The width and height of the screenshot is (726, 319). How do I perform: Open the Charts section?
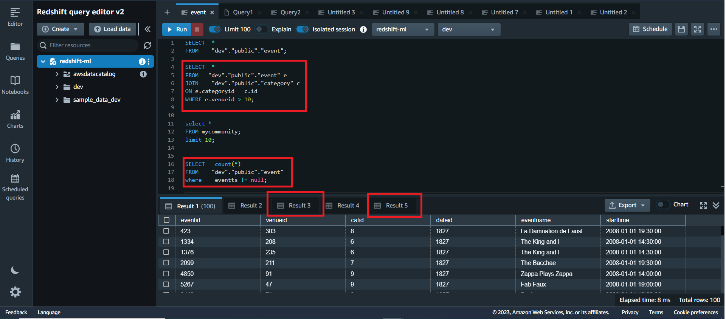[15, 119]
